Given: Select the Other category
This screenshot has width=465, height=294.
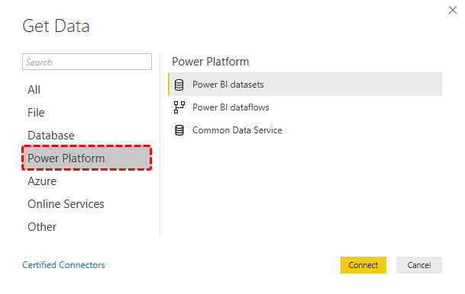Looking at the screenshot, I should point(42,226).
